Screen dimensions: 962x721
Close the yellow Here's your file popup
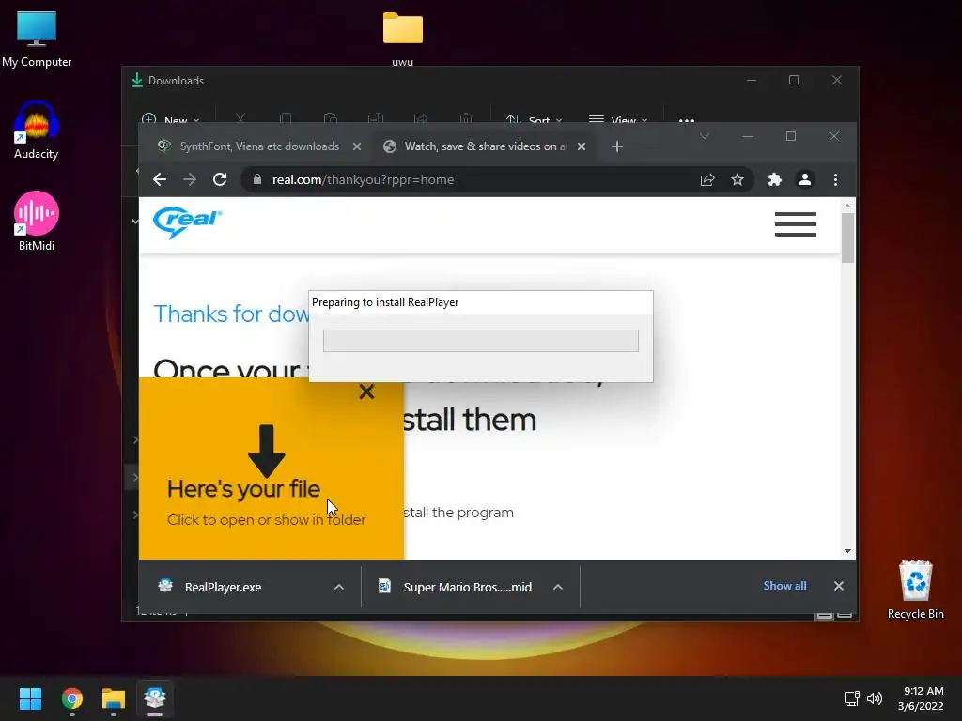point(366,391)
